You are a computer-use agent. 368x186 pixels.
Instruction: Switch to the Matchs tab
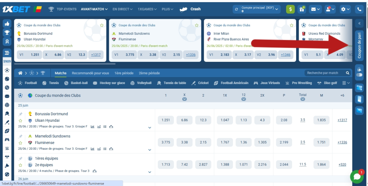point(60,73)
